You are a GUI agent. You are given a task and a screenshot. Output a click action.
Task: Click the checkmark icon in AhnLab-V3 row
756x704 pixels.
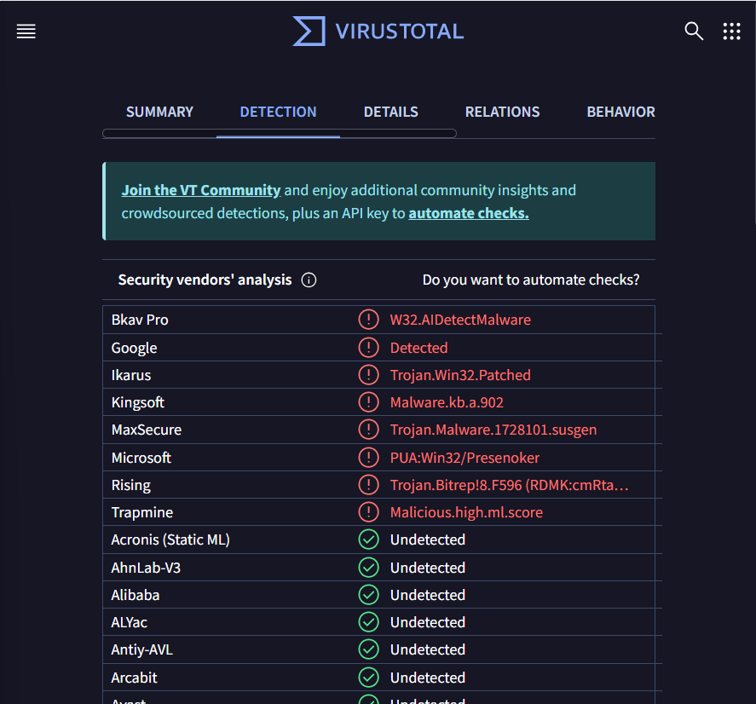368,568
